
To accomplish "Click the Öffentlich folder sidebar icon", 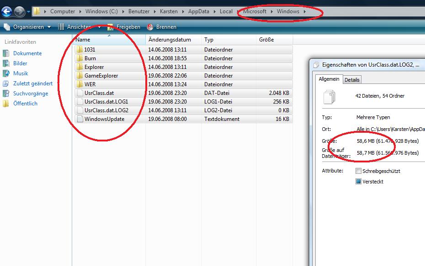I will (6, 104).
